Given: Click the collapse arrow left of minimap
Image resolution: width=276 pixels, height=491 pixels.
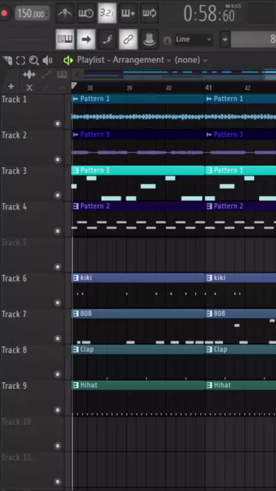Looking at the screenshot, I should (77, 75).
